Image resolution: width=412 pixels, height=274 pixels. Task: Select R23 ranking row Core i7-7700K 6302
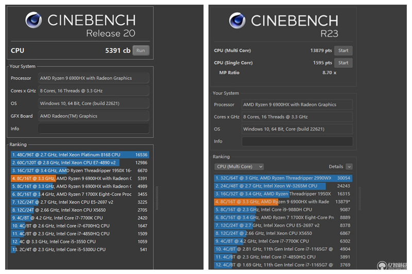(x=283, y=241)
